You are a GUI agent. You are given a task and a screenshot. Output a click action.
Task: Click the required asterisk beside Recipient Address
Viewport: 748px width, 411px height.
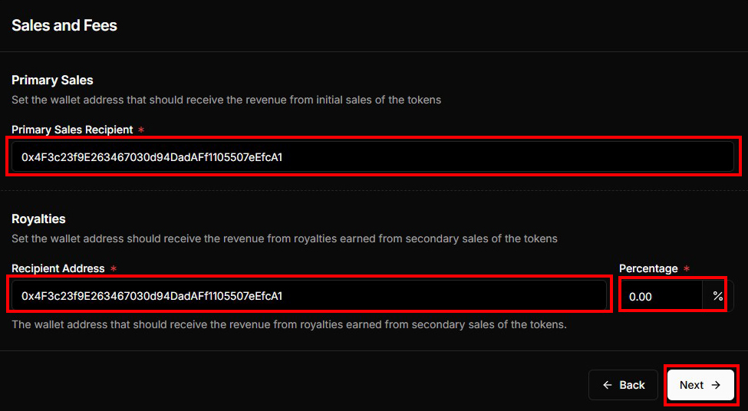click(114, 268)
